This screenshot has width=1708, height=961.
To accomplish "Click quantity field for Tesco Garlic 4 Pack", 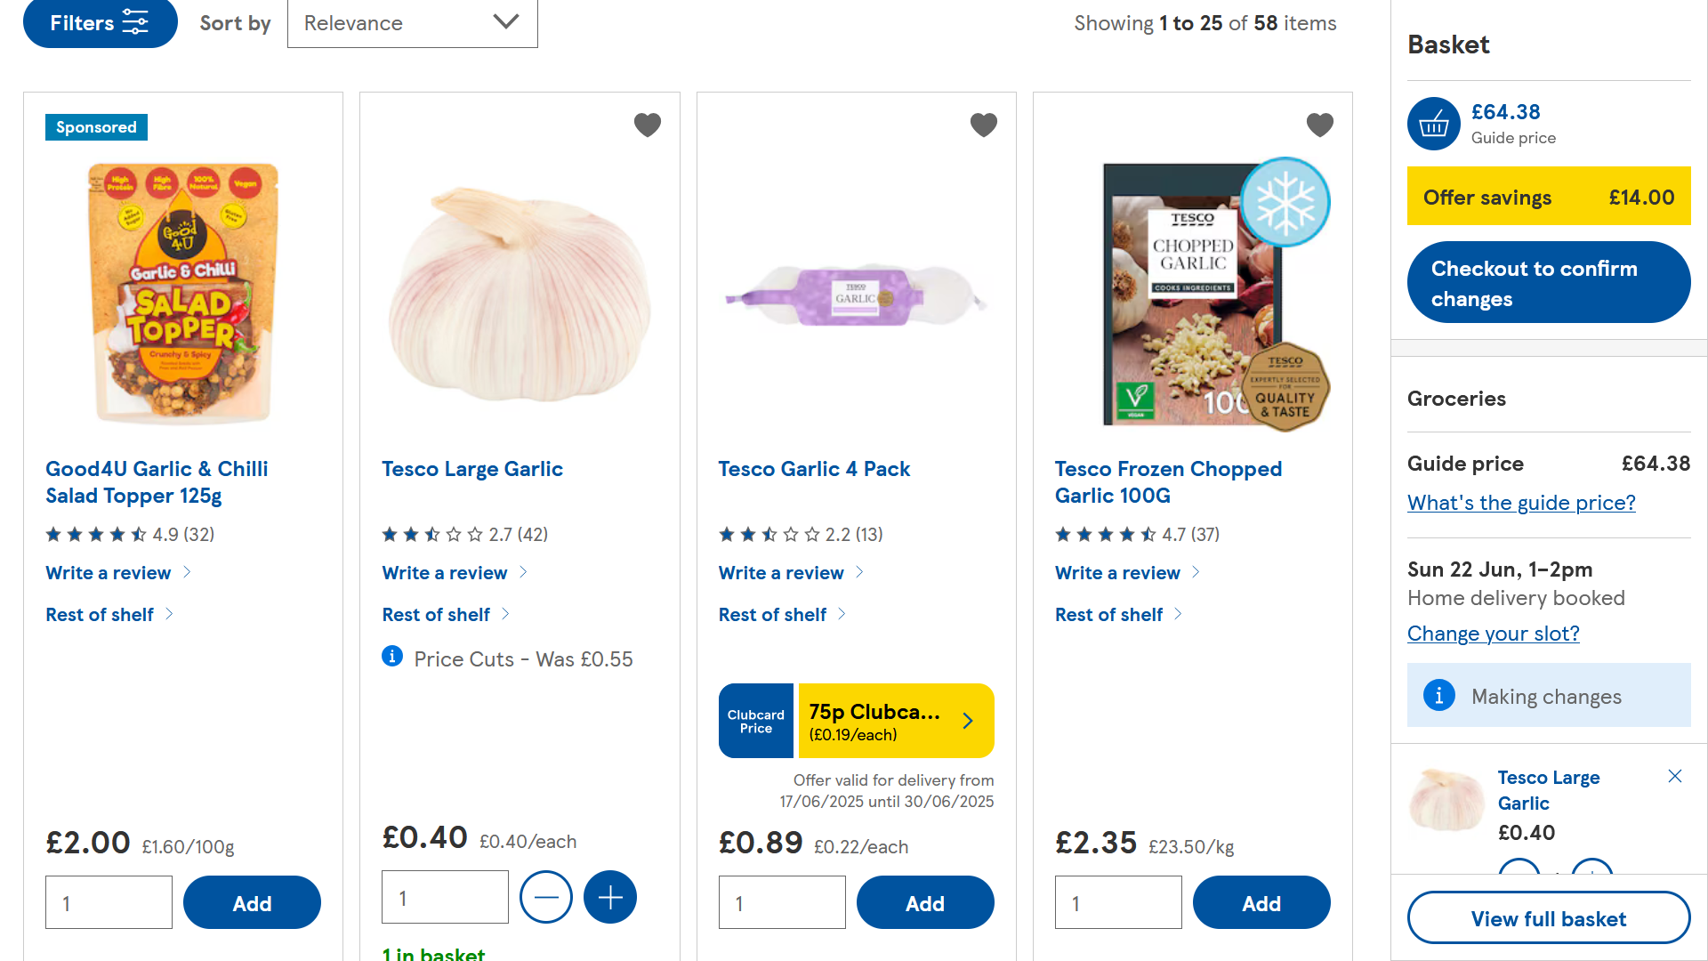I will point(782,903).
